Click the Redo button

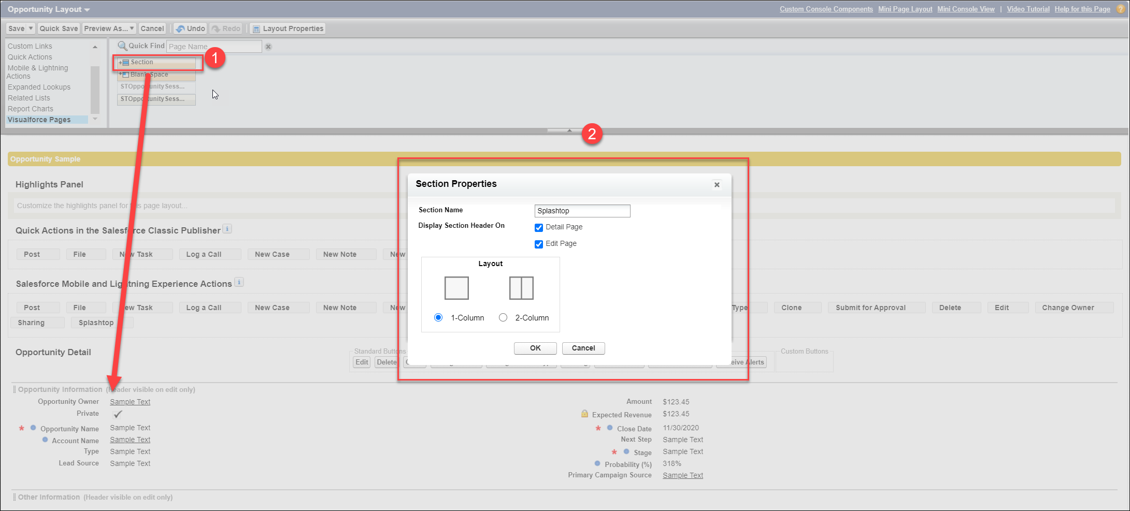click(226, 28)
